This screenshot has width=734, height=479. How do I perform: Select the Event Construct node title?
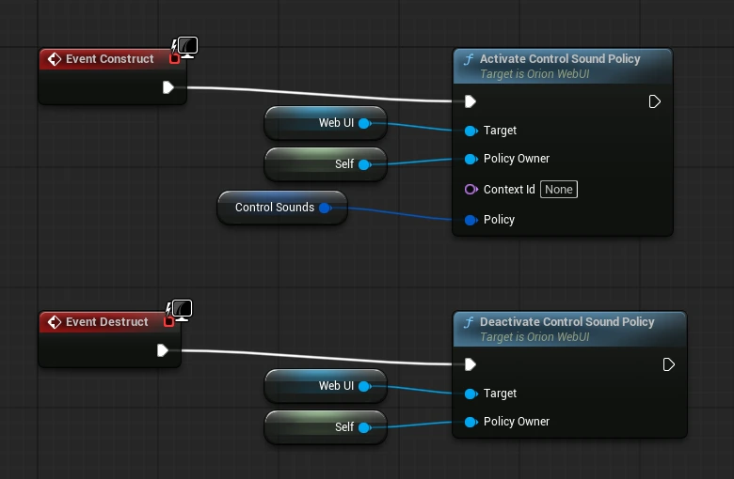(109, 59)
